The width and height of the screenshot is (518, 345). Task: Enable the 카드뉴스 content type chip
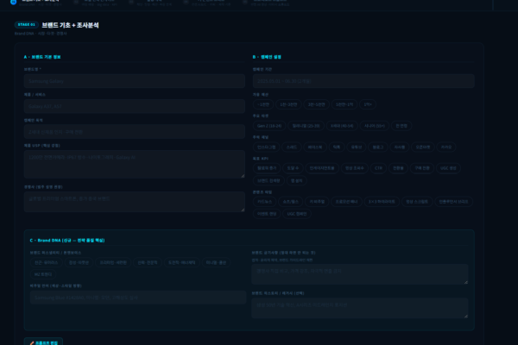coord(265,202)
